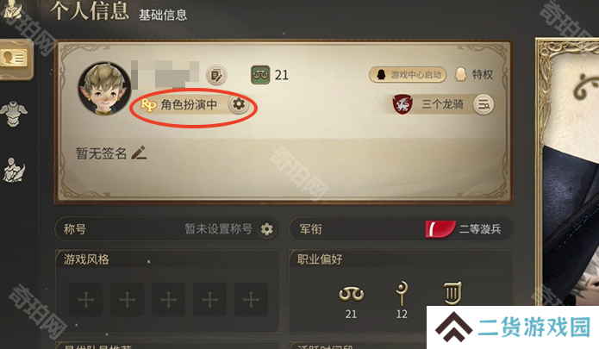Select the level 12 staff job icon

click(x=402, y=293)
